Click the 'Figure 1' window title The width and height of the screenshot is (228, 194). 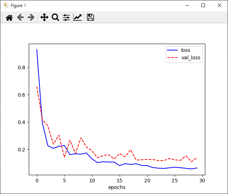(x=18, y=6)
